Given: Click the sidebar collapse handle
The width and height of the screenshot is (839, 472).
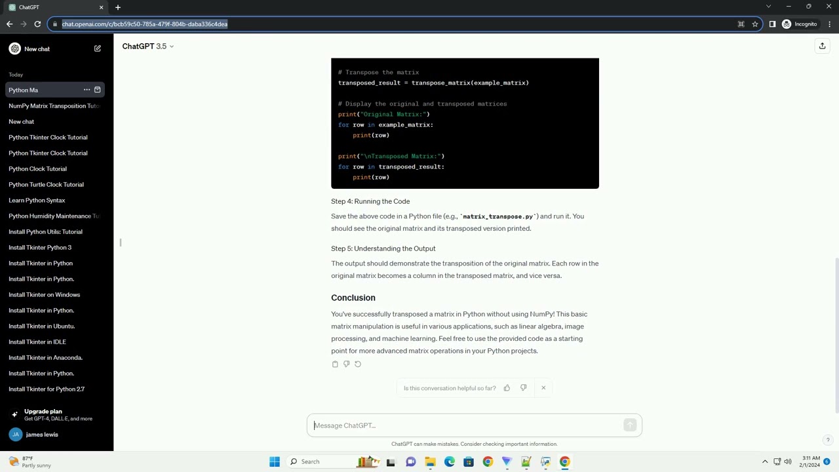Looking at the screenshot, I should [121, 243].
